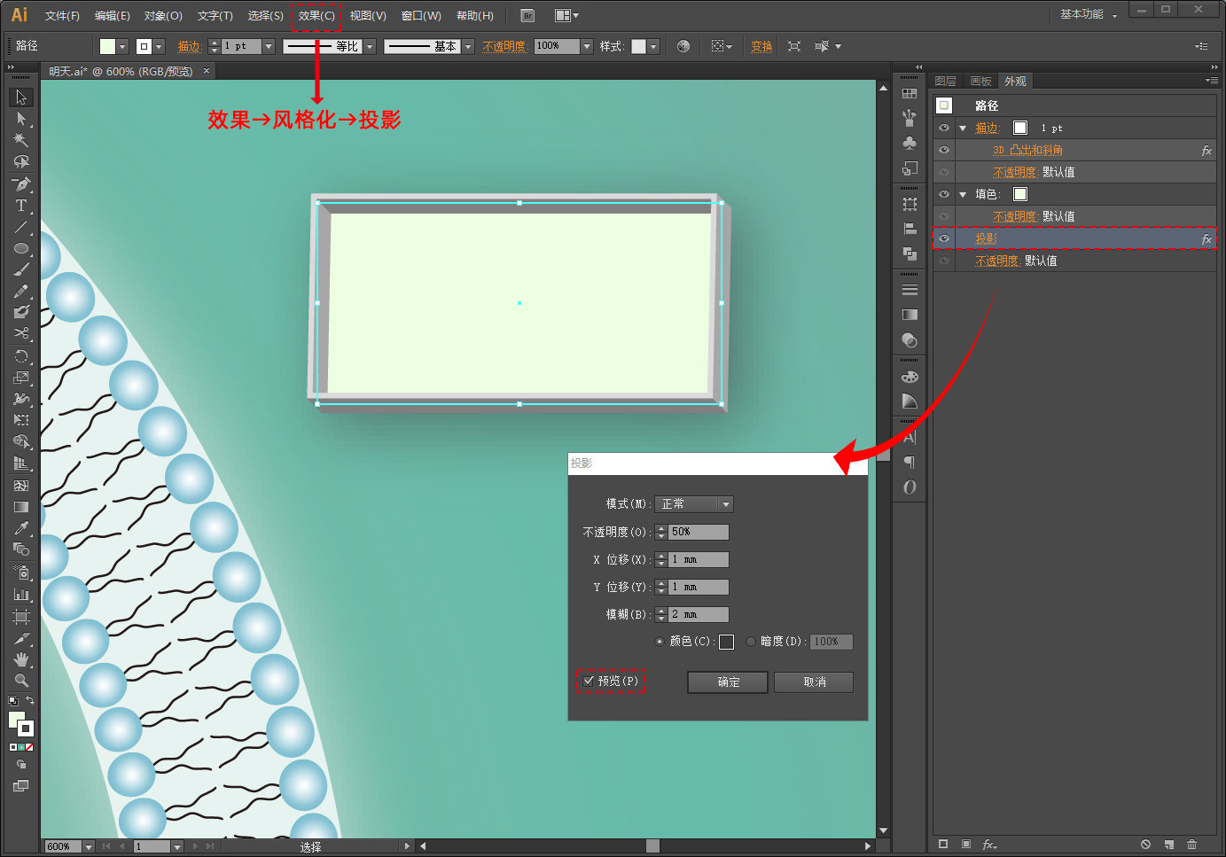Hide the 3D 凸出和斜角 effect
Image resolution: width=1226 pixels, height=857 pixels.
(944, 150)
